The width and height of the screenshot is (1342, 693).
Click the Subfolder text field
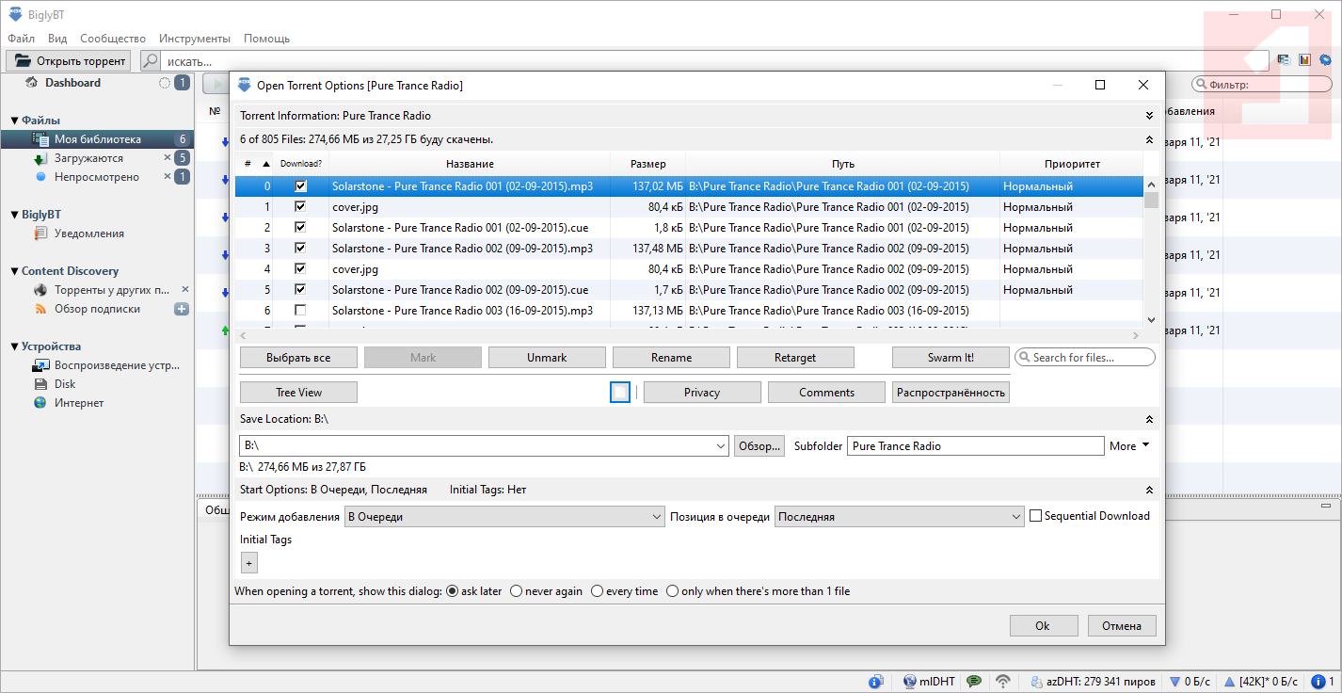[976, 446]
